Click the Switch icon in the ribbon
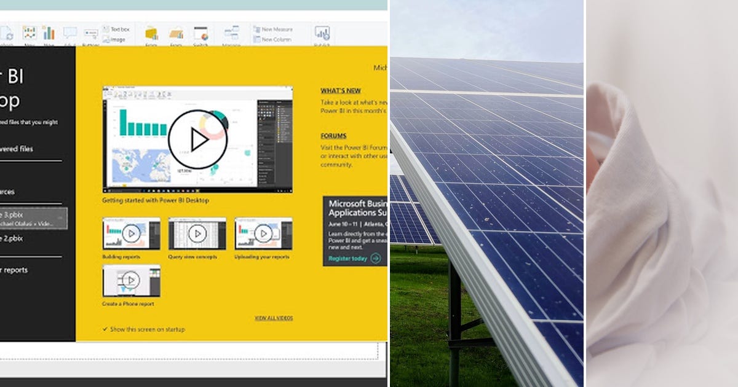The image size is (738, 387). (x=200, y=32)
